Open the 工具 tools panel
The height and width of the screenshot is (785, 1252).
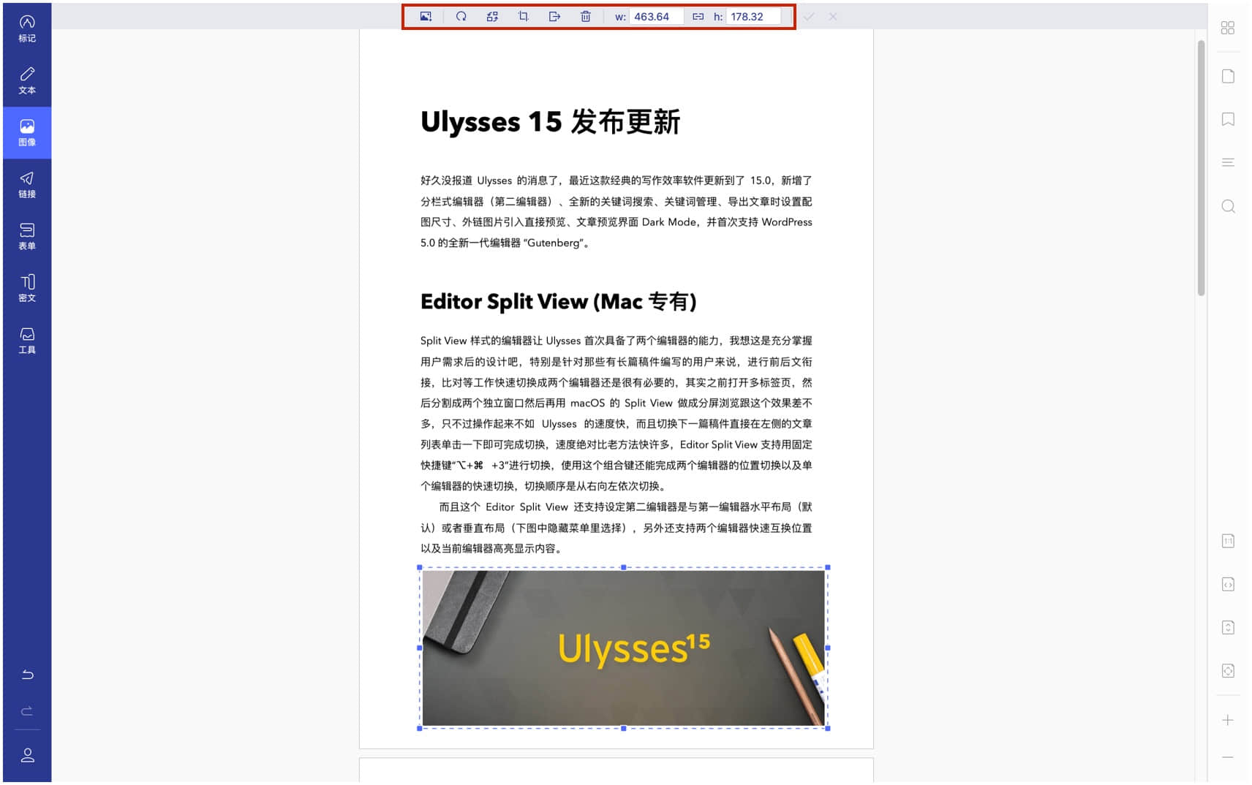coord(27,340)
